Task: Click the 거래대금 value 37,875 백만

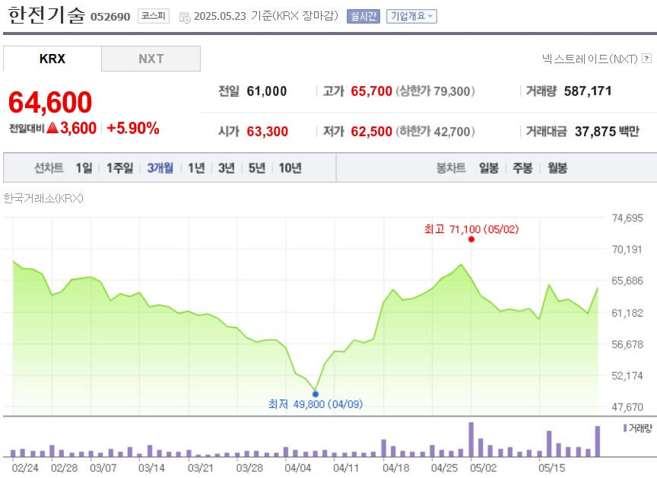Action: coord(607,131)
